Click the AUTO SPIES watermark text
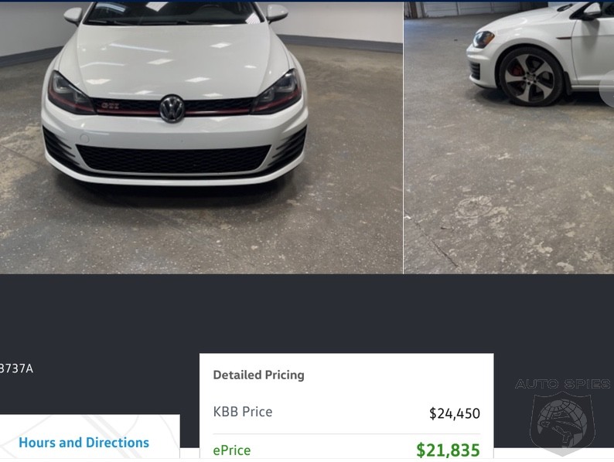Screen dimensions: 614x462 (x=562, y=384)
